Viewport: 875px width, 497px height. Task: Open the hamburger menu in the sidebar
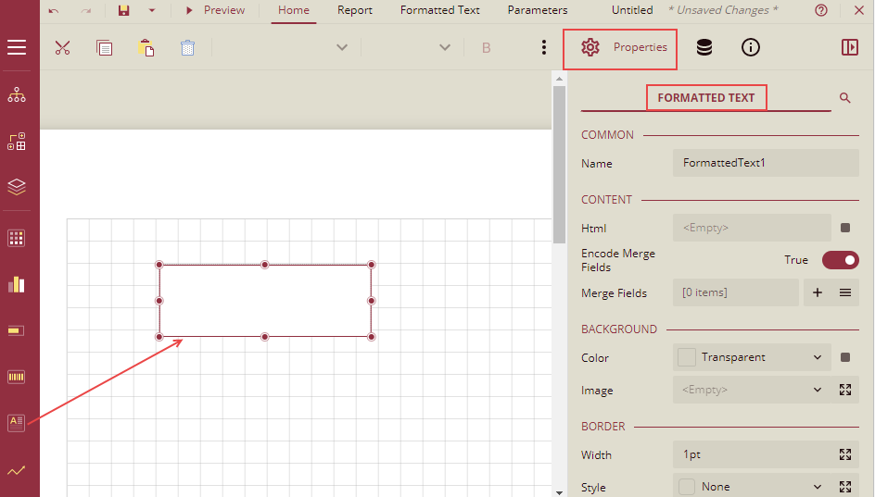(x=17, y=47)
